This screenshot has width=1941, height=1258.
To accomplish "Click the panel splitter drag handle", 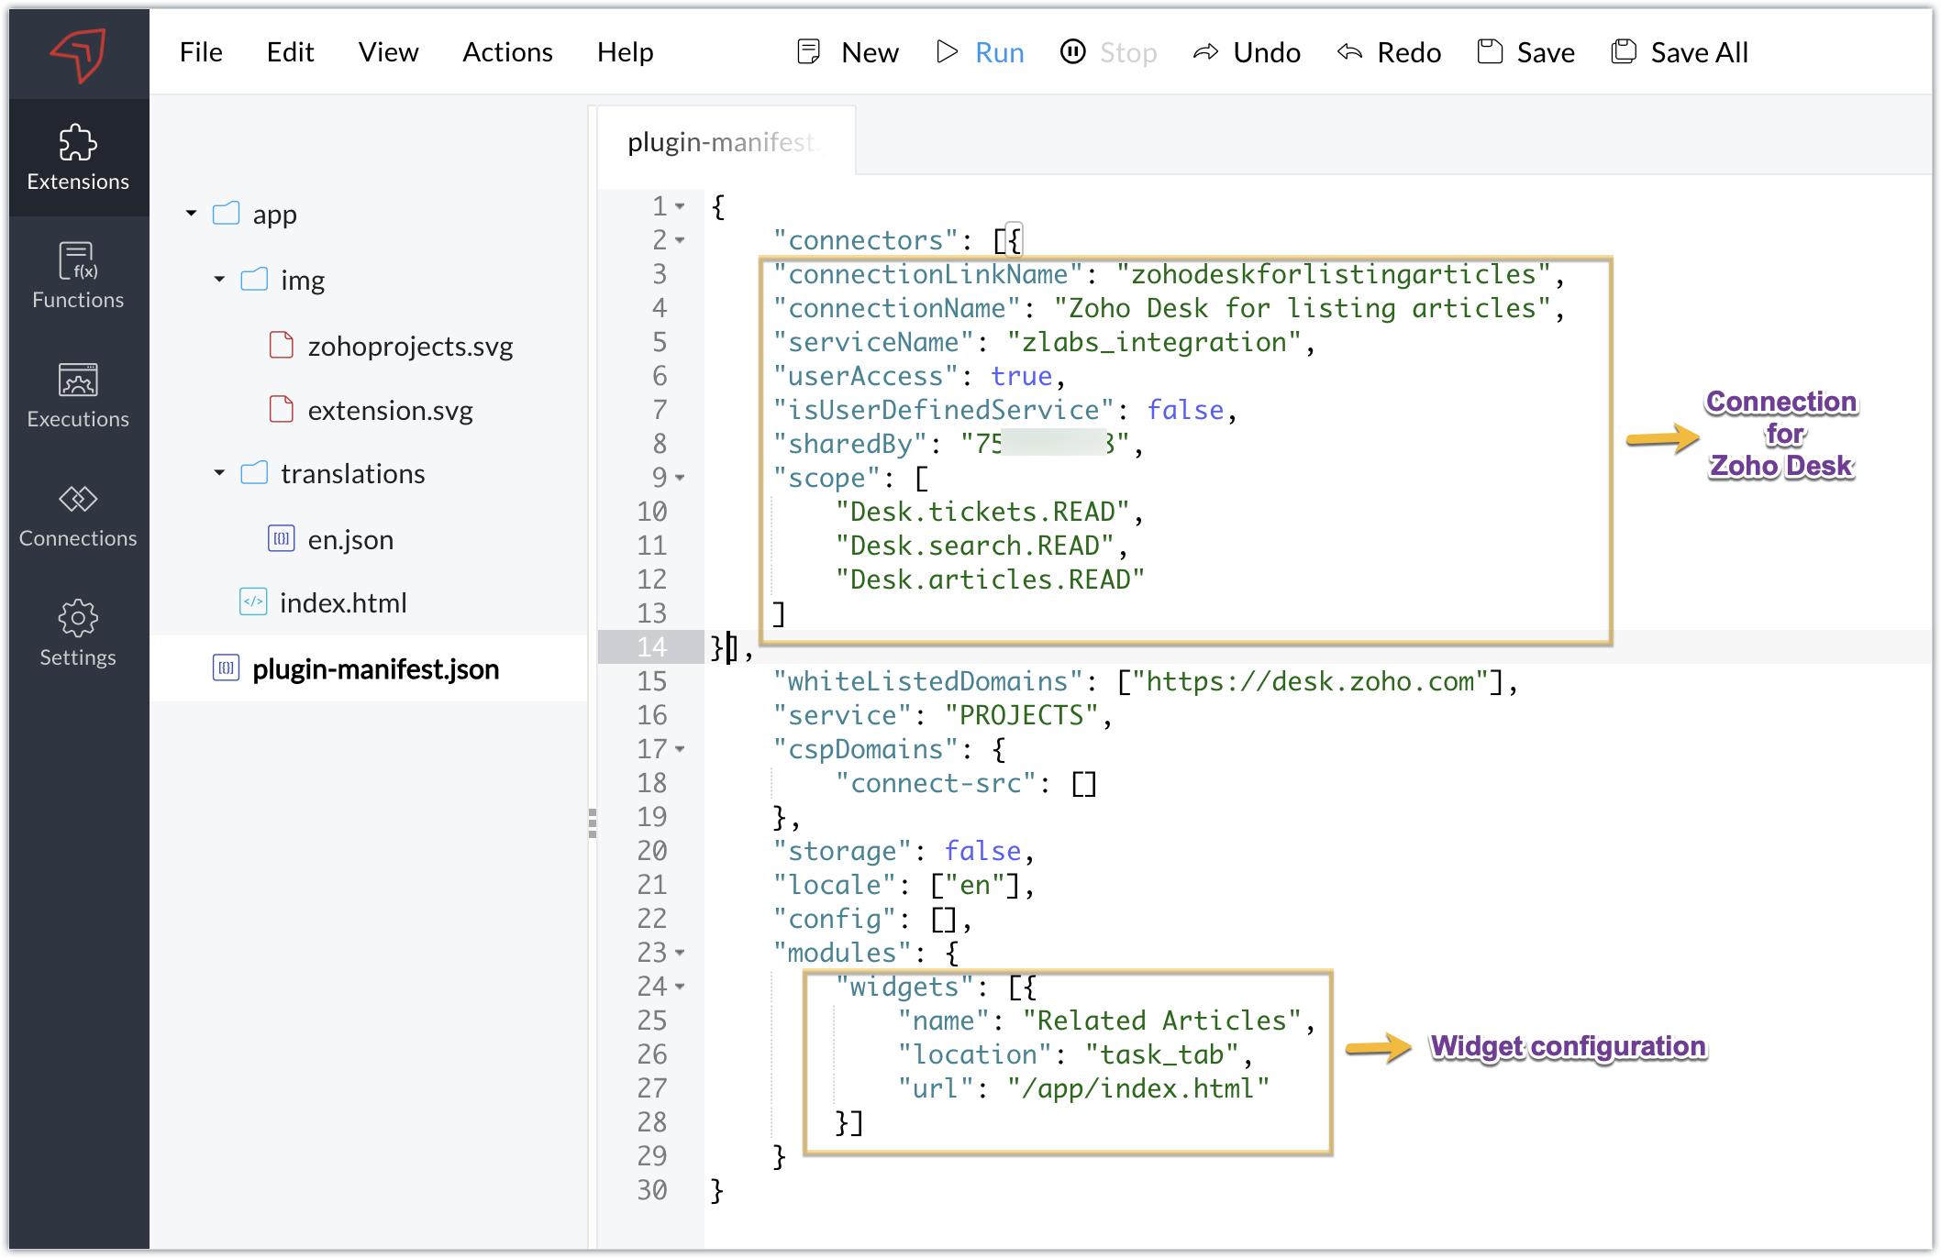I will (593, 822).
